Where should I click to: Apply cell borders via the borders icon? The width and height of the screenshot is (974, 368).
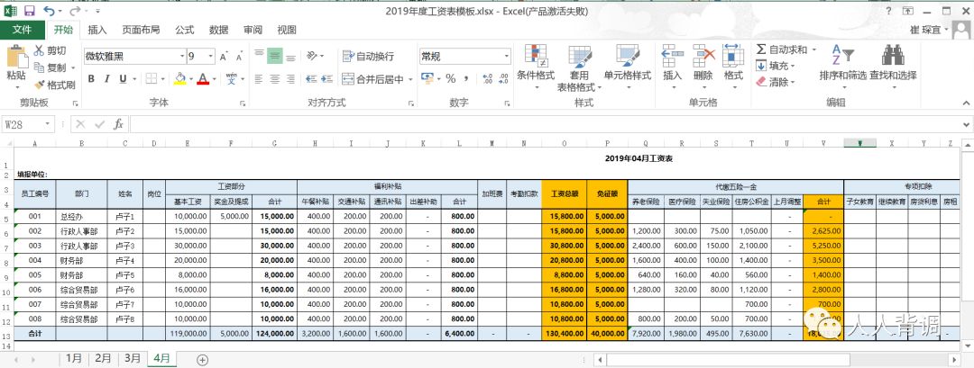(152, 78)
